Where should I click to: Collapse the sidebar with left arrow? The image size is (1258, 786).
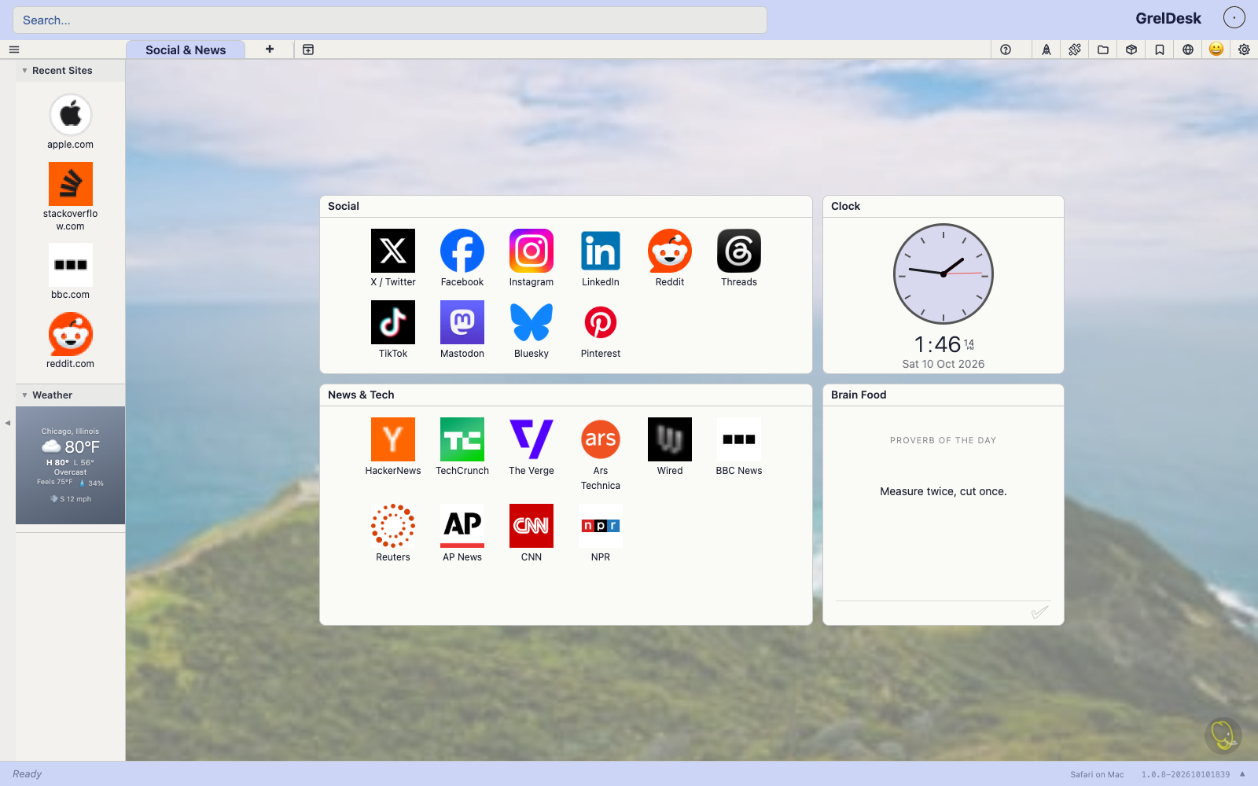point(8,423)
